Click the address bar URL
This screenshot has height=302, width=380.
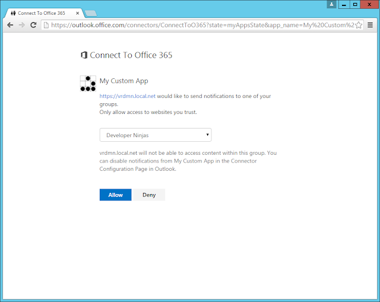(202, 25)
